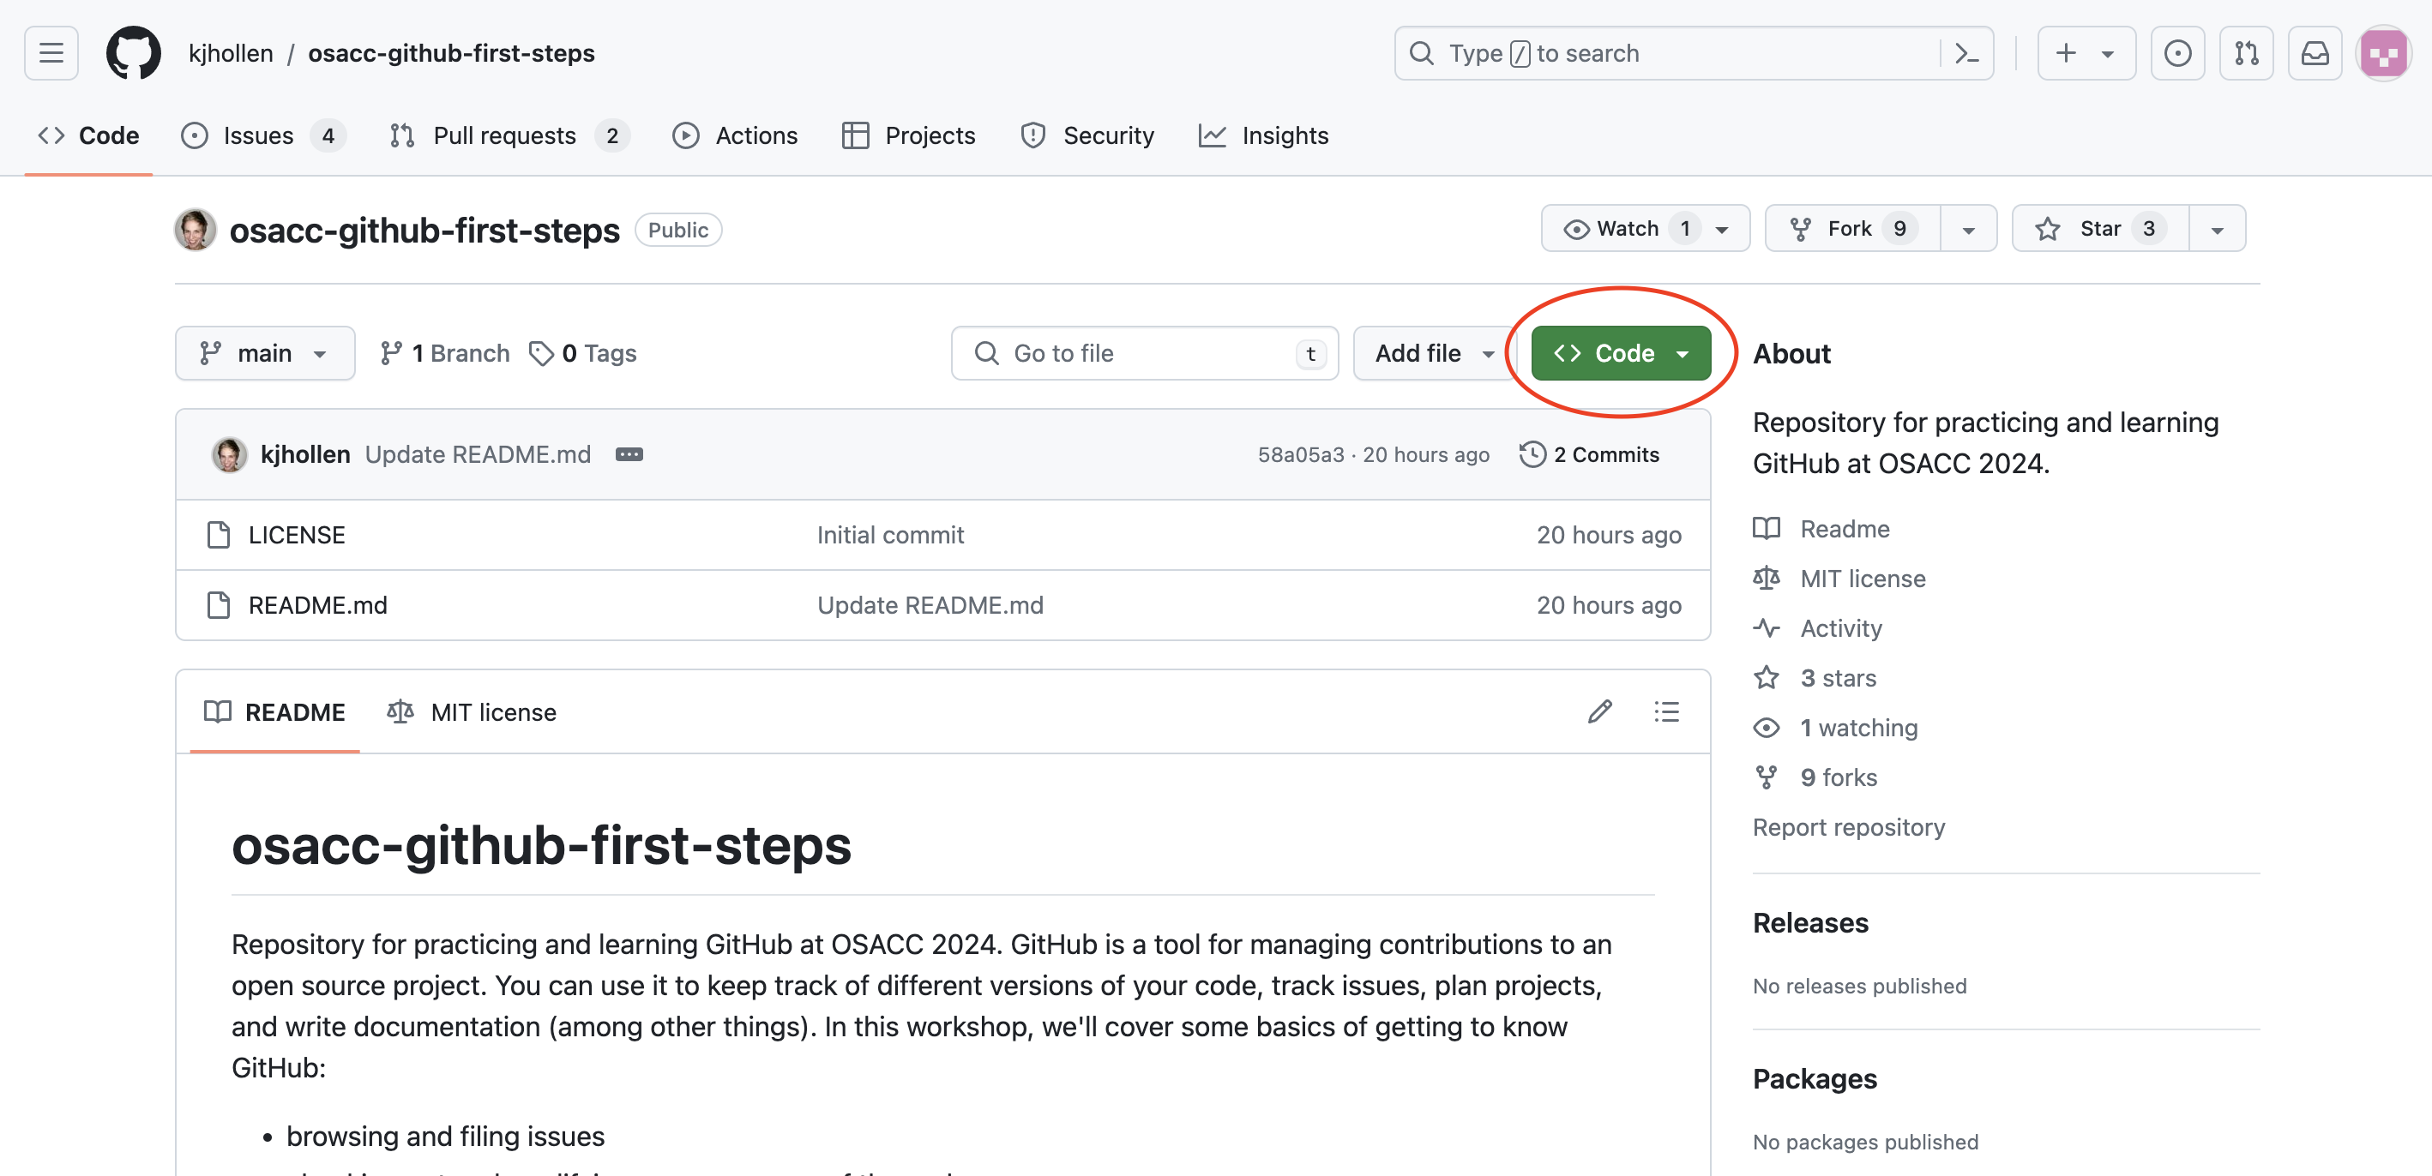
Task: Click the Go to file search field
Action: [x=1142, y=353]
